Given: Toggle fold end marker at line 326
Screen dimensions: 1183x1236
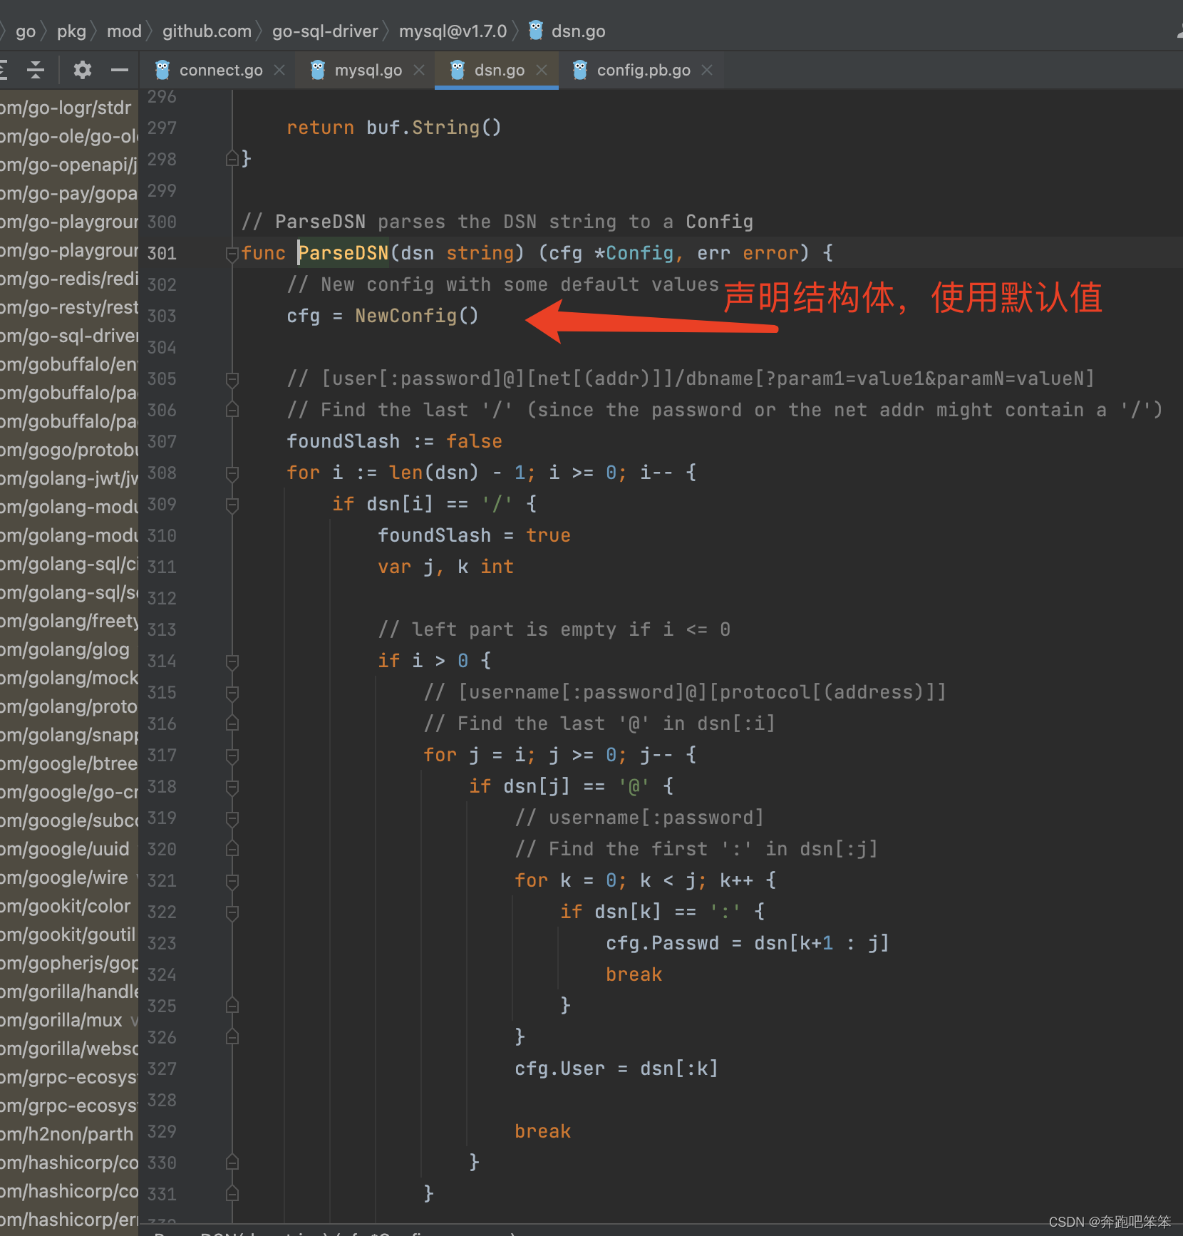Looking at the screenshot, I should [232, 1036].
